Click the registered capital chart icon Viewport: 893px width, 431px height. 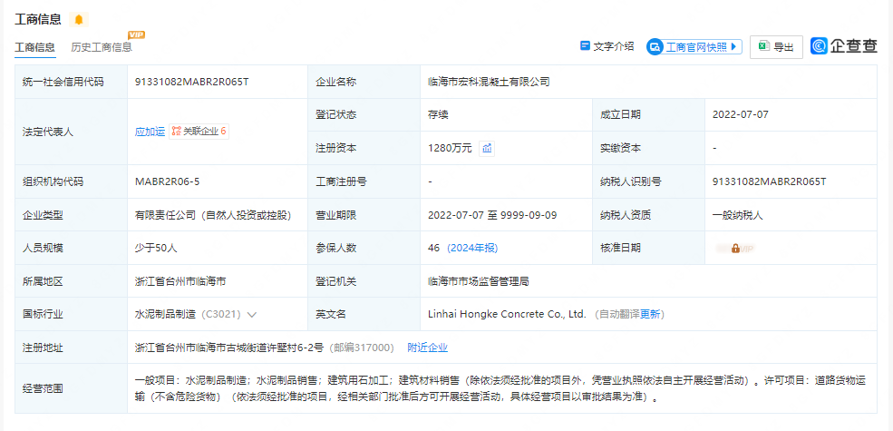[x=486, y=148]
